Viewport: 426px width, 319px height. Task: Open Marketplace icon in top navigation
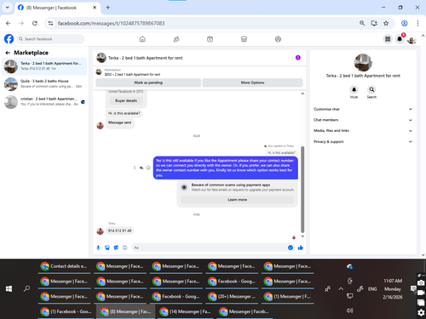pyautogui.click(x=244, y=39)
